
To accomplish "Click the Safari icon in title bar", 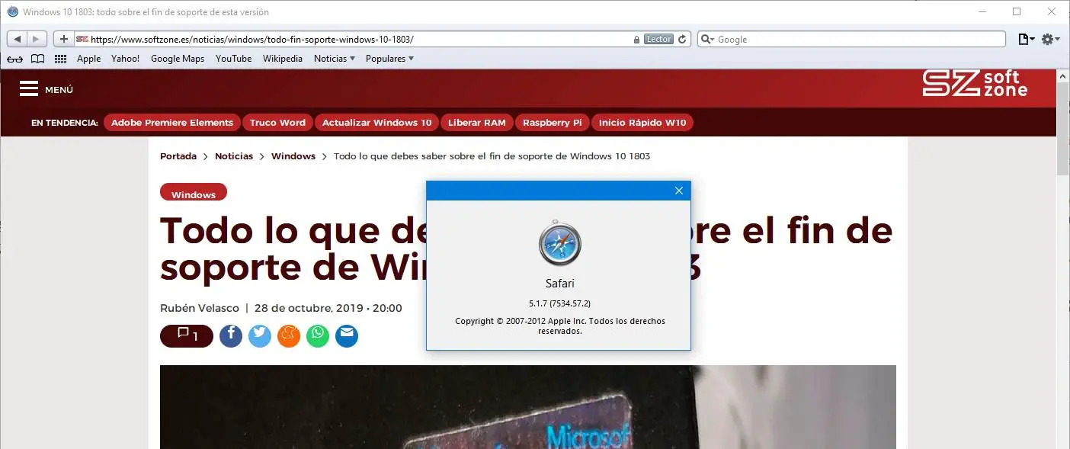I will pyautogui.click(x=13, y=12).
